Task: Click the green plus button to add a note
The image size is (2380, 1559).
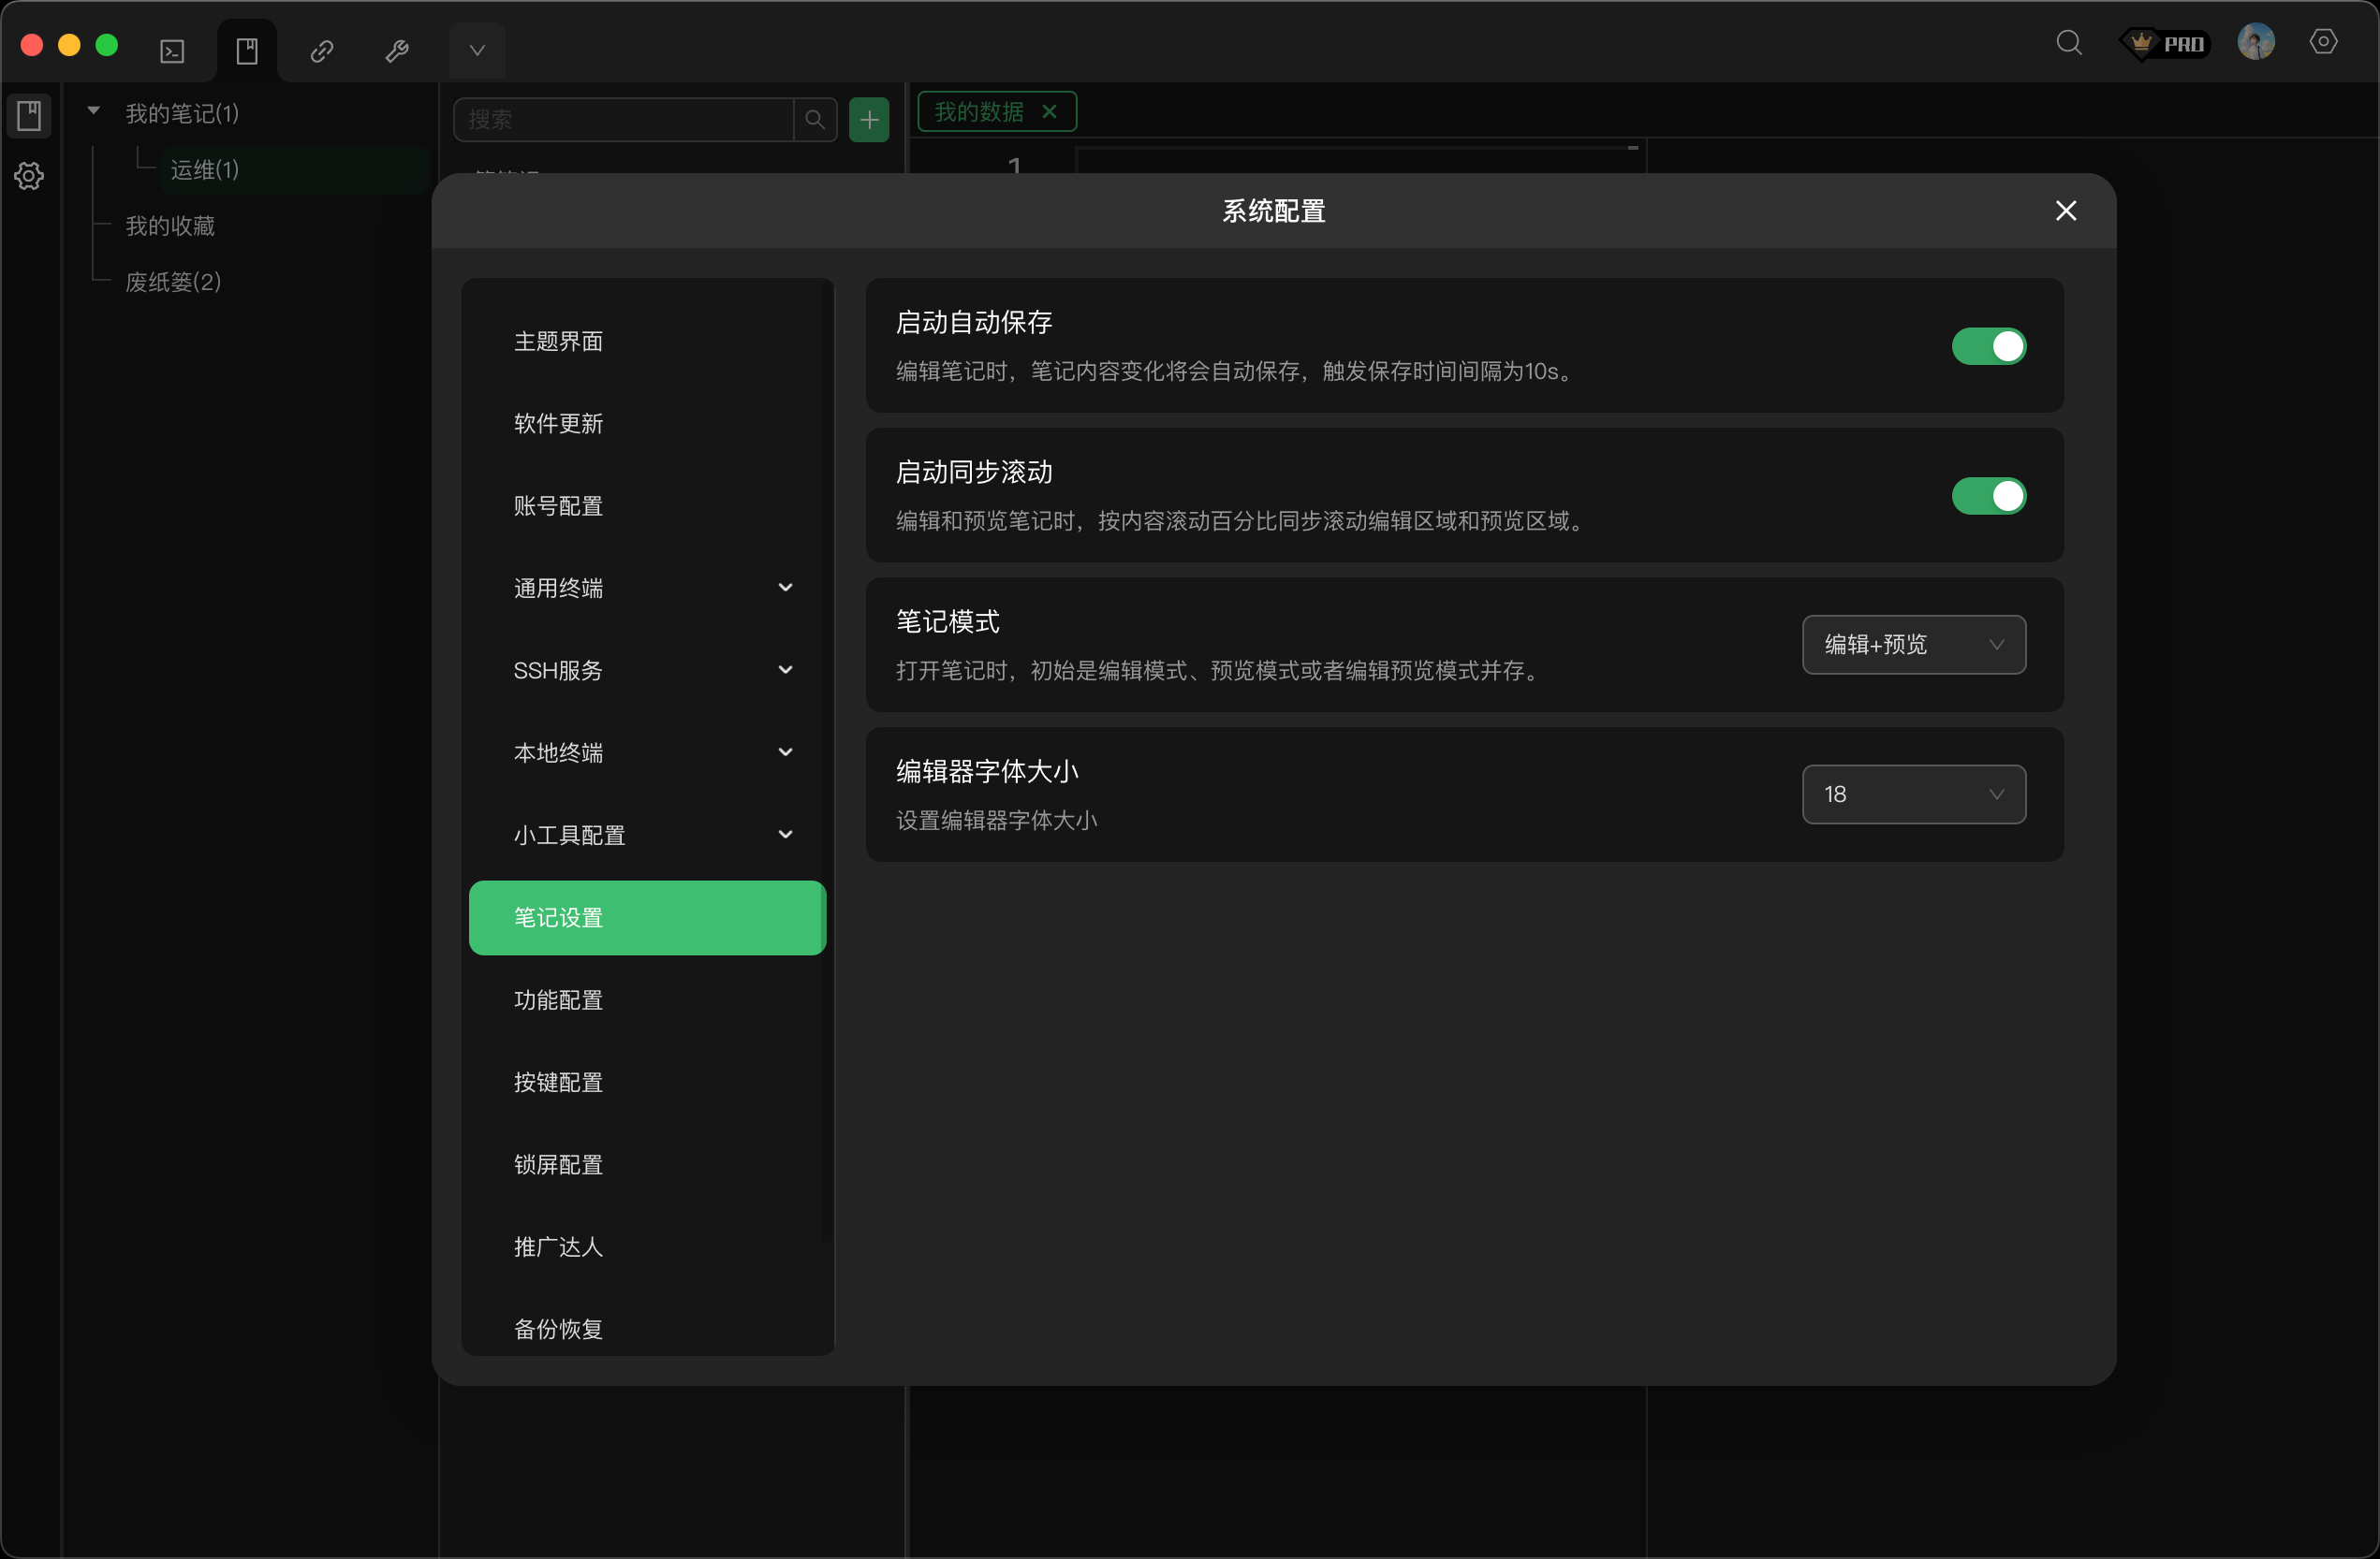Action: (868, 119)
